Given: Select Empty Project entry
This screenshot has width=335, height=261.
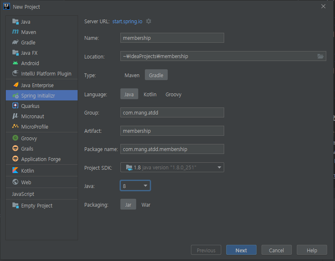Looking at the screenshot, I should tap(42, 205).
